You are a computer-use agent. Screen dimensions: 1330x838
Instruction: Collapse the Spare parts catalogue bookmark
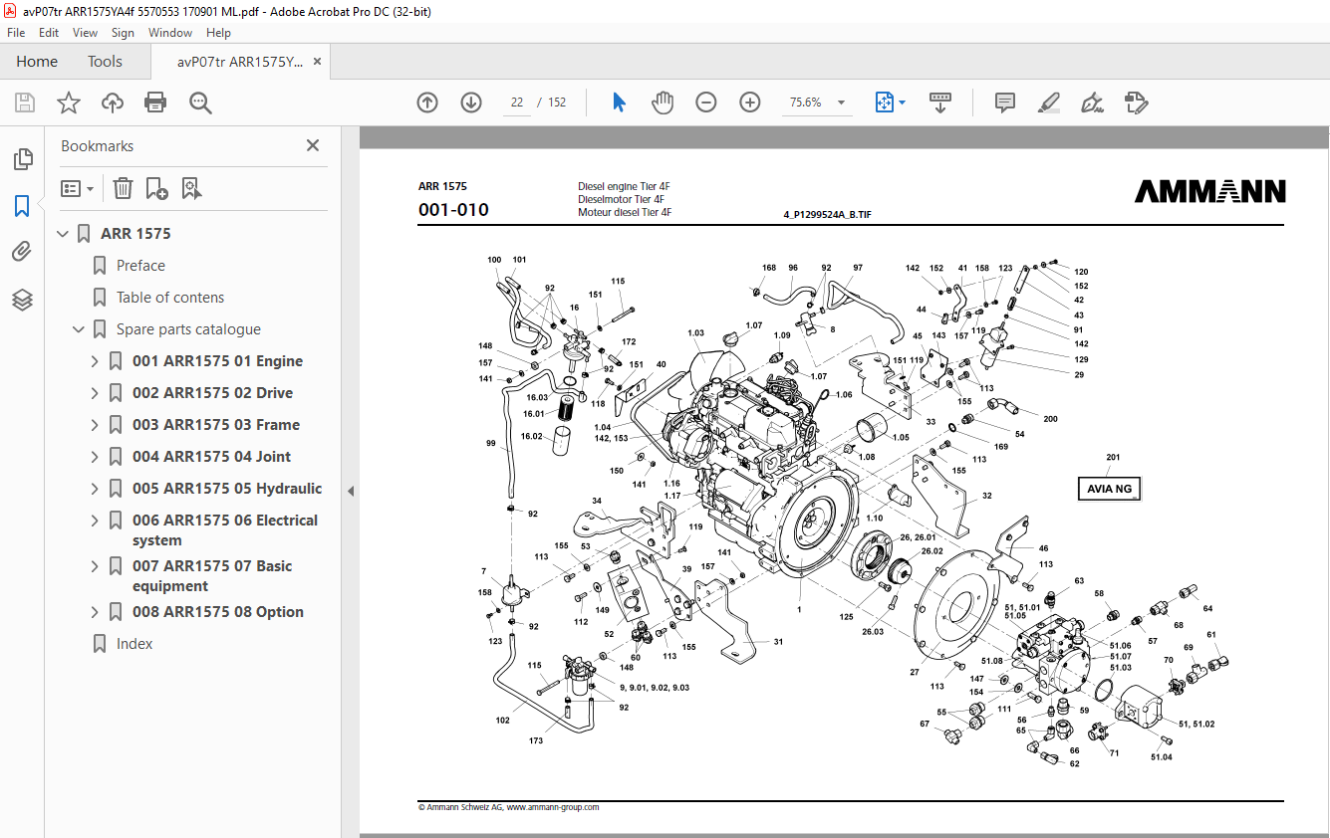pyautogui.click(x=79, y=329)
